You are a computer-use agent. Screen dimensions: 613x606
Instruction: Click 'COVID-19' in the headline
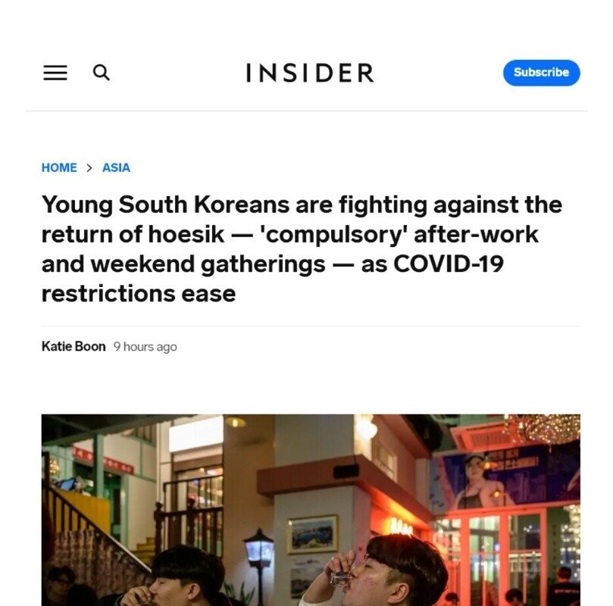(x=449, y=264)
